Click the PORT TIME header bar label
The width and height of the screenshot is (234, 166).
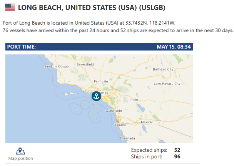pos(22,47)
